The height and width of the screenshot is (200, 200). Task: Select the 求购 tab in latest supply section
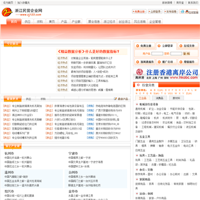click(x=43, y=99)
